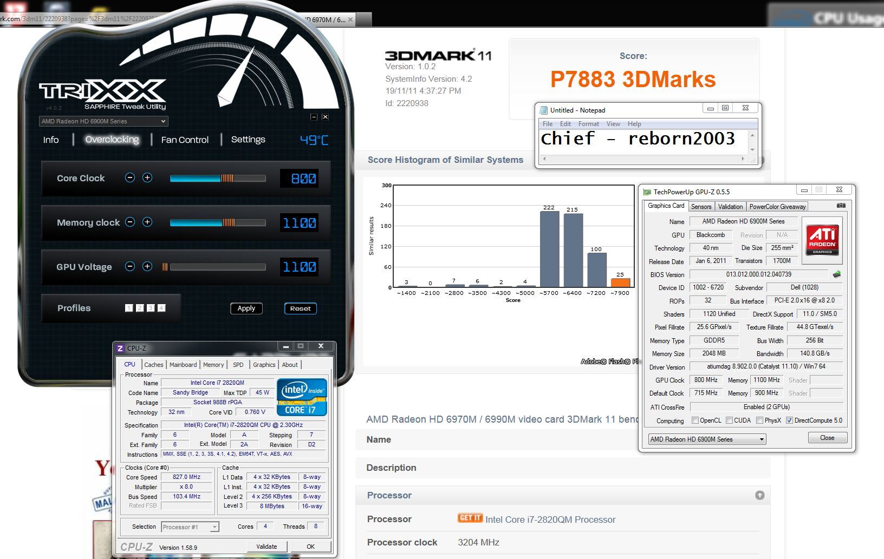
Task: Close the TRIXX utility window
Action: click(x=325, y=117)
